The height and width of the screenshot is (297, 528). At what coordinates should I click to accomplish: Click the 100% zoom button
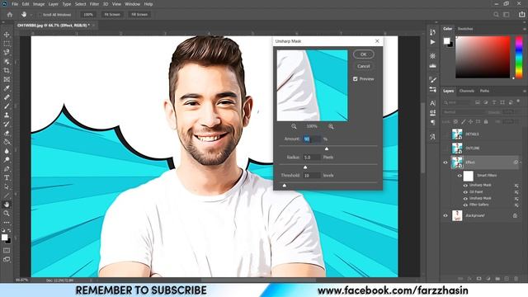pos(88,15)
